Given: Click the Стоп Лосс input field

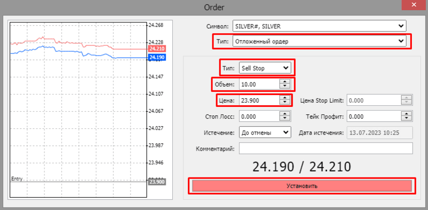Looking at the screenshot, I should (x=259, y=116).
